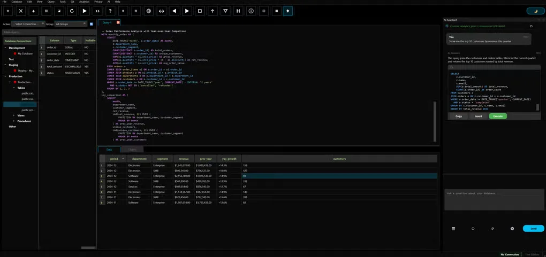Viewport: 546px width, 257px height.
Task: Click the circled info toolbar icon
Action: (x=251, y=11)
